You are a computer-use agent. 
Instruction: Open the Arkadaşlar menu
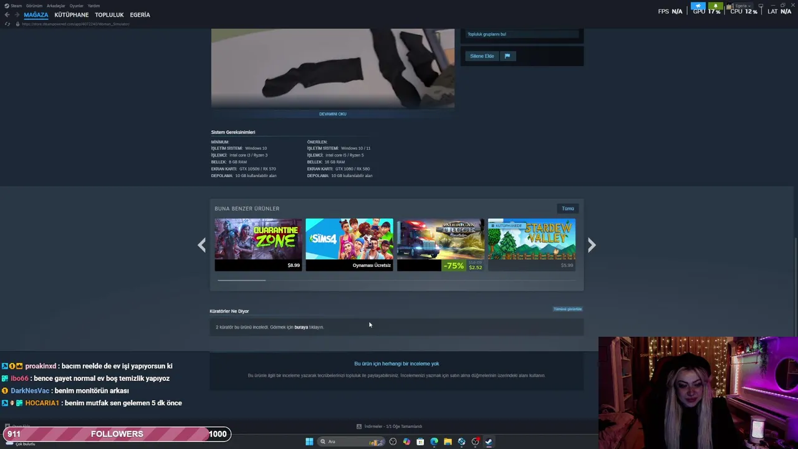(x=56, y=6)
